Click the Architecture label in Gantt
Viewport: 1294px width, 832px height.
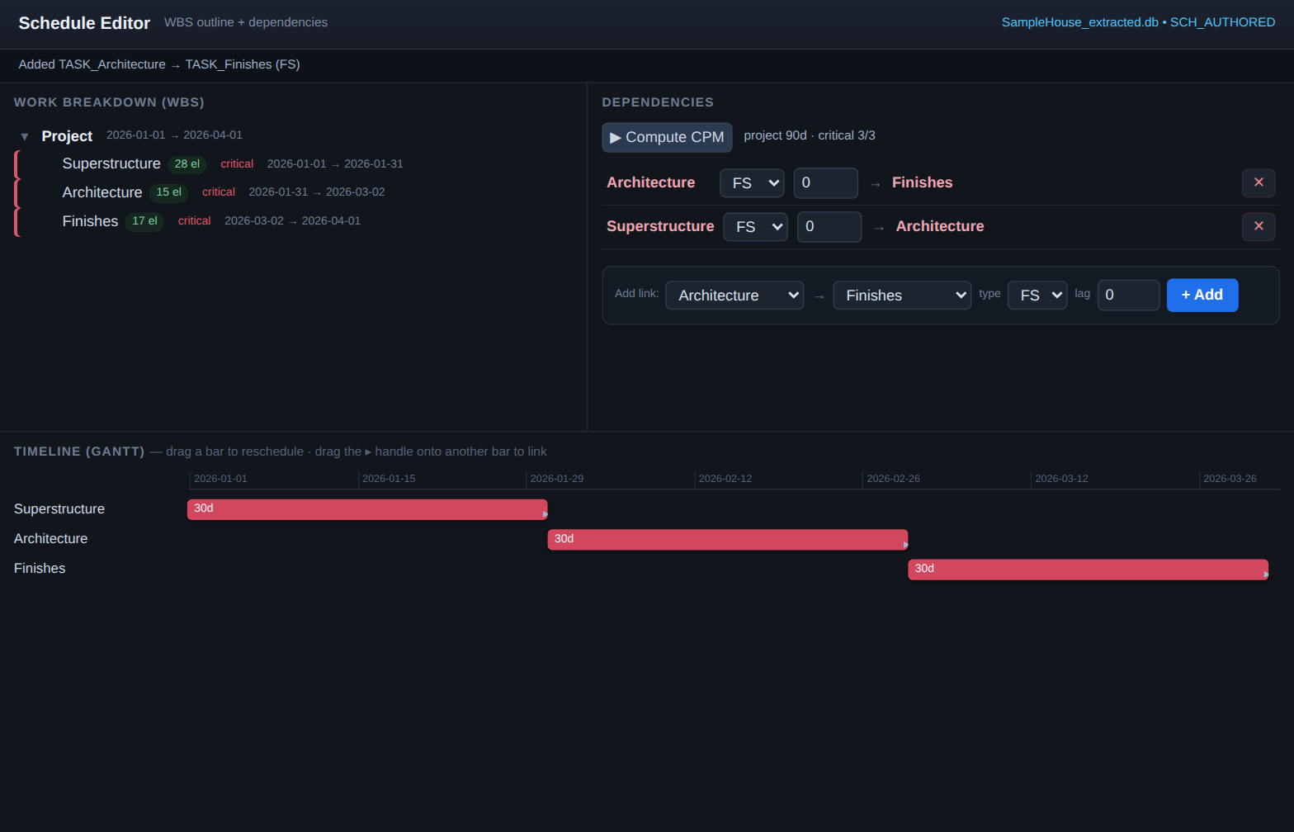[50, 539]
